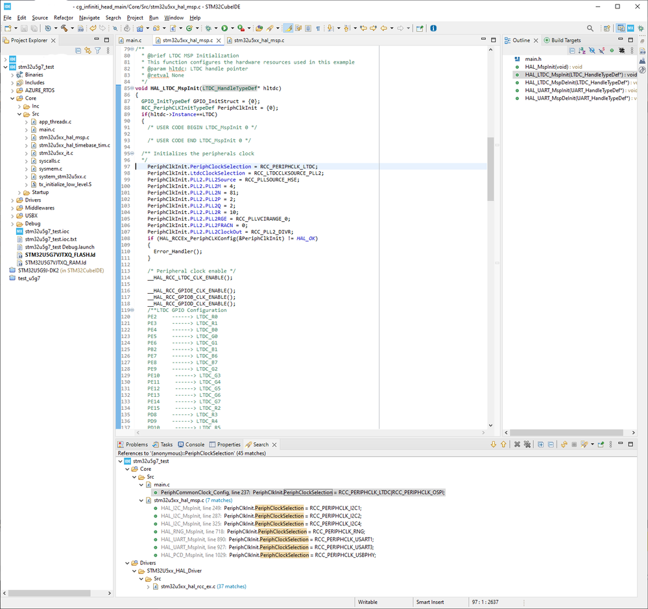
Task: Switch to the main.c editor tab
Action: coord(133,39)
